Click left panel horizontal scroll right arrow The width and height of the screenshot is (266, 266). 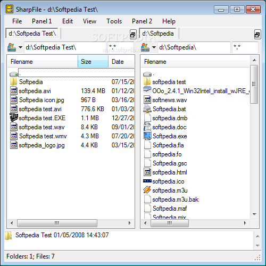130,223
